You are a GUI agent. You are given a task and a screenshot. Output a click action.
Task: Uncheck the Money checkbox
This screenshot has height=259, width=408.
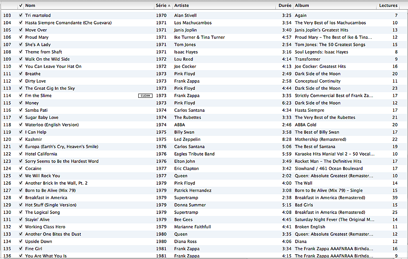[21, 103]
